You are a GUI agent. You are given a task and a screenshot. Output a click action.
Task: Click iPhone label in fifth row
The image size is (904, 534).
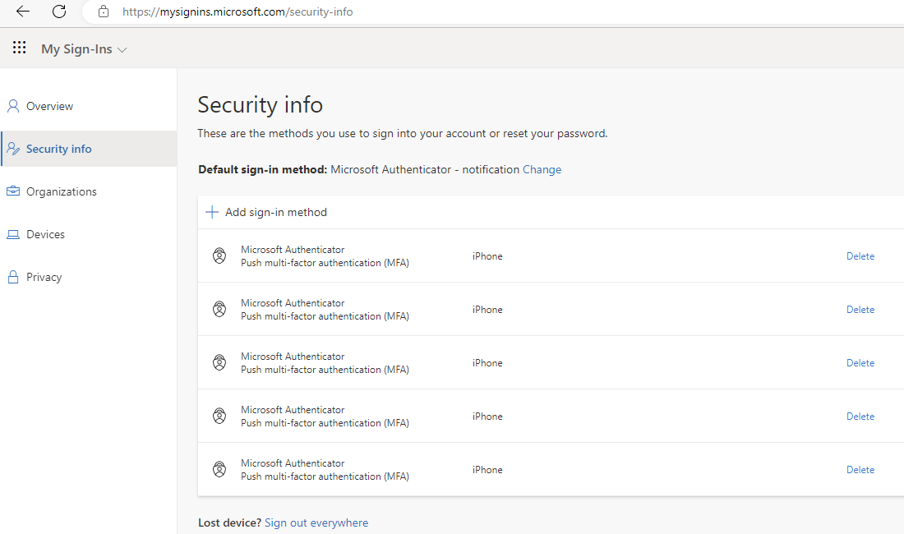[x=487, y=470]
